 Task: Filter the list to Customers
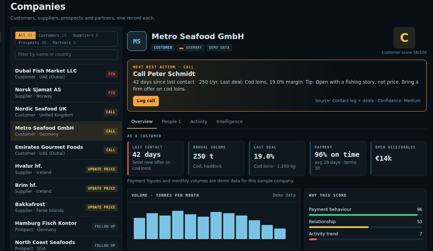(x=52, y=35)
